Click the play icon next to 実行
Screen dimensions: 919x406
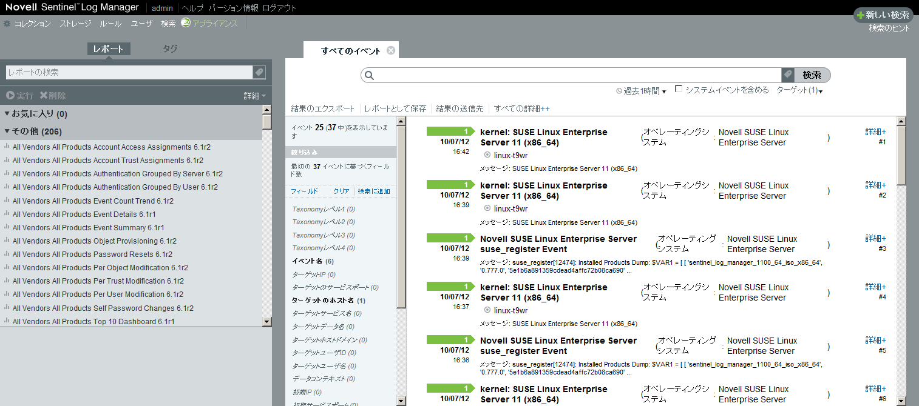click(10, 96)
